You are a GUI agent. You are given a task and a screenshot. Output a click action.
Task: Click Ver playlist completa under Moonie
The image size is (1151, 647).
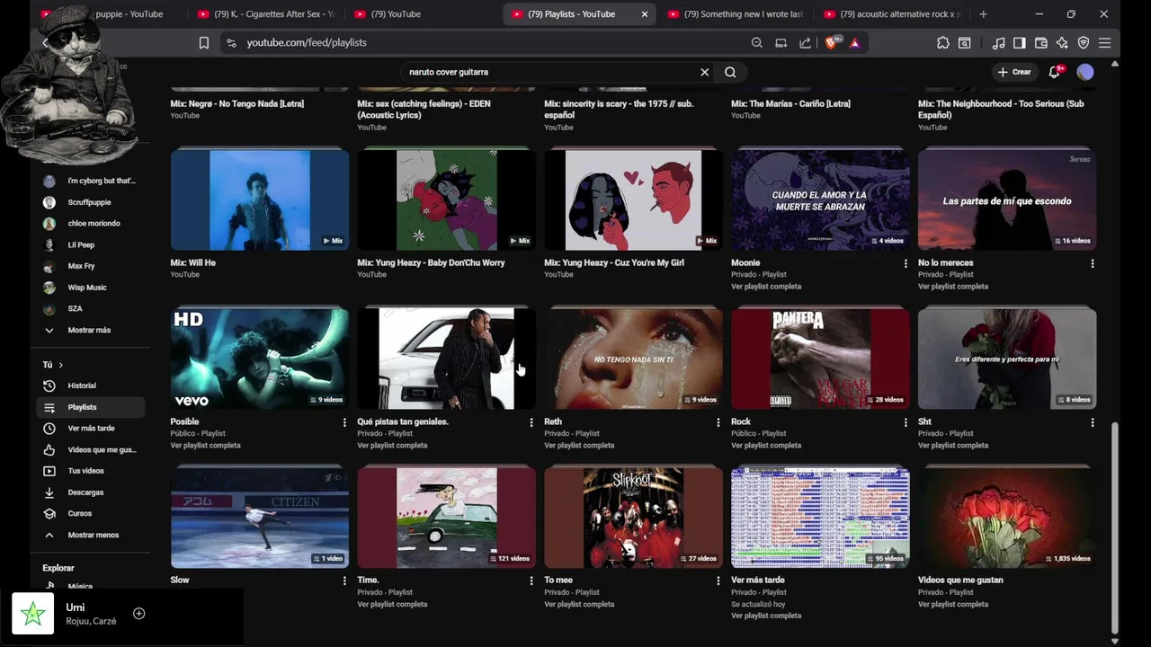click(x=766, y=287)
